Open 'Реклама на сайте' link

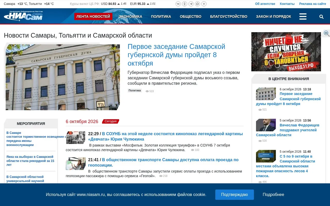point(313,4)
